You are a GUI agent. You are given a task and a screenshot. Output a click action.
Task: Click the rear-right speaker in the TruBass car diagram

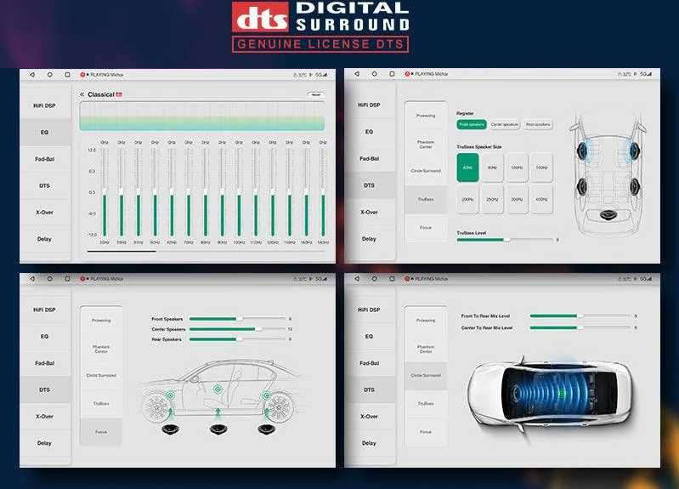[x=635, y=186]
